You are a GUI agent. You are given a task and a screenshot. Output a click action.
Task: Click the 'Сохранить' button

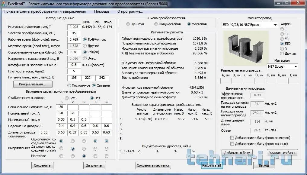pos(42,165)
